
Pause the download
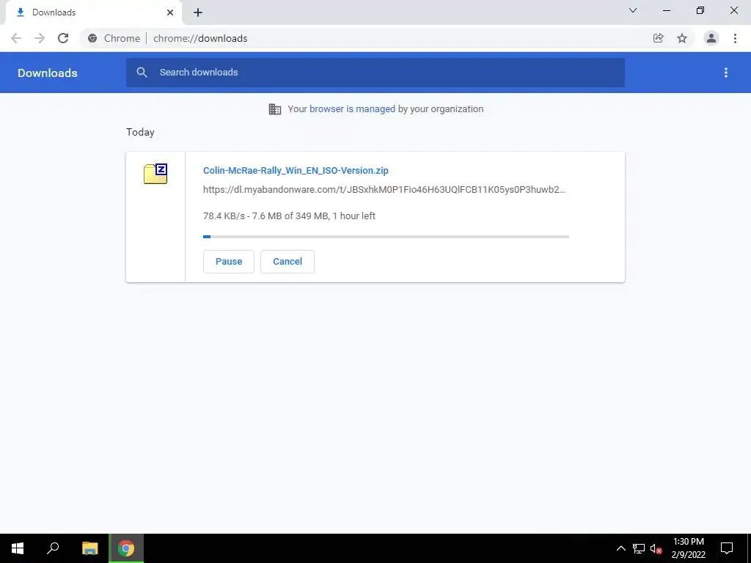coord(229,262)
